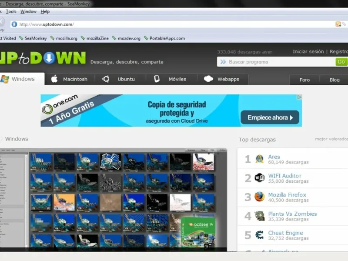The image size is (348, 261).
Task: Click the site identity icon in address bar
Action: [x=14, y=24]
